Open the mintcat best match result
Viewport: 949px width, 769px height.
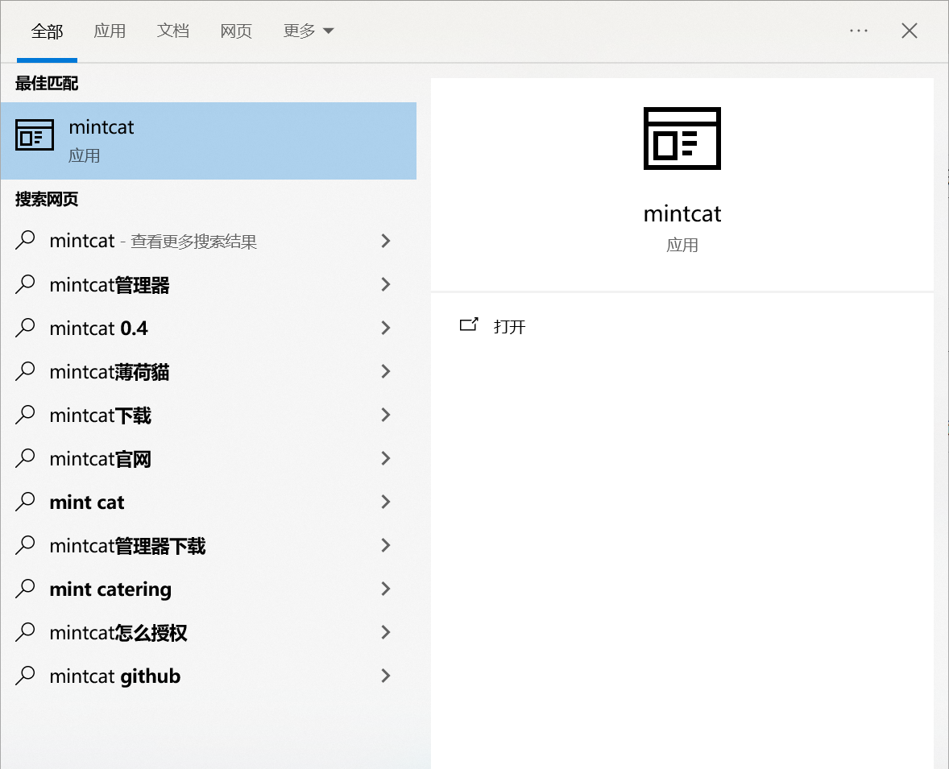tap(209, 140)
